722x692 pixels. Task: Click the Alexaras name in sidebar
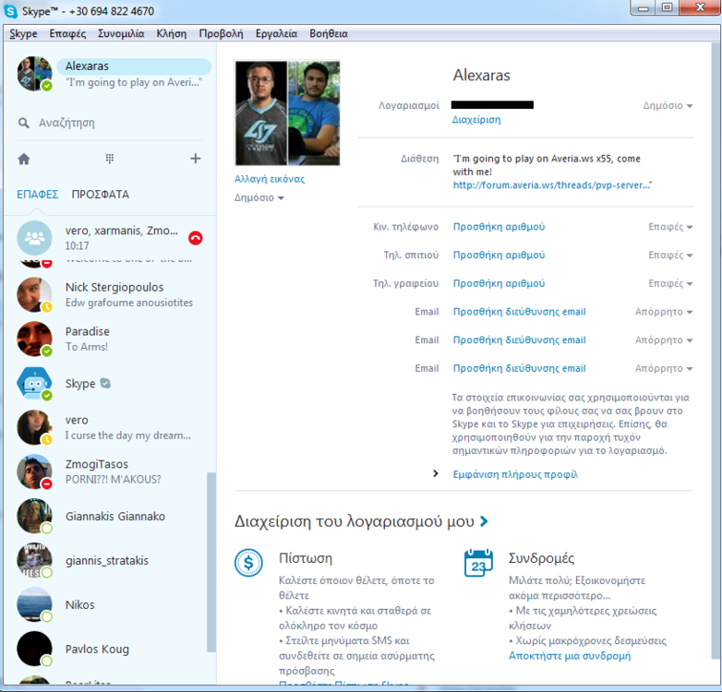(87, 66)
